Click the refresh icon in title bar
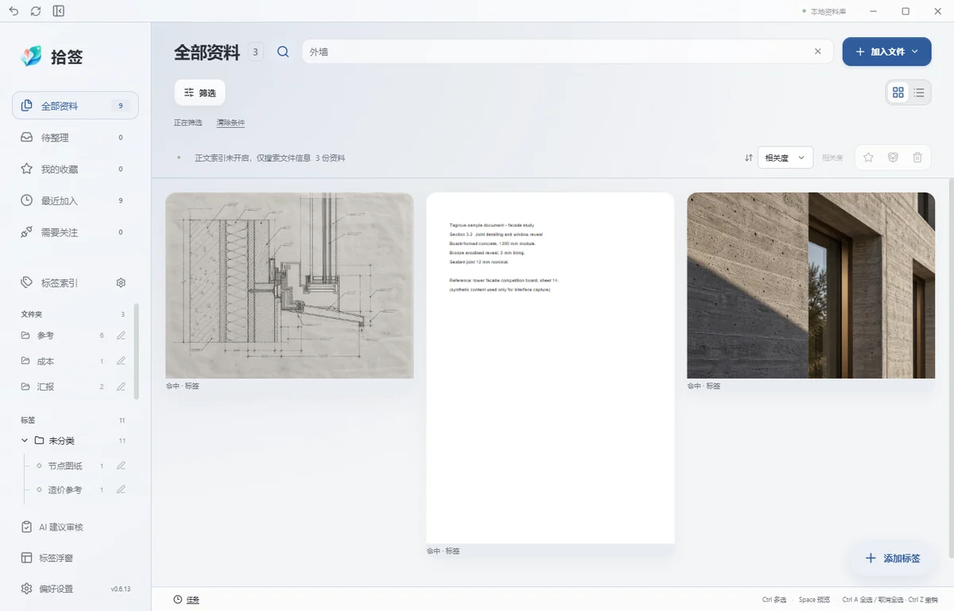The image size is (954, 611). (36, 11)
